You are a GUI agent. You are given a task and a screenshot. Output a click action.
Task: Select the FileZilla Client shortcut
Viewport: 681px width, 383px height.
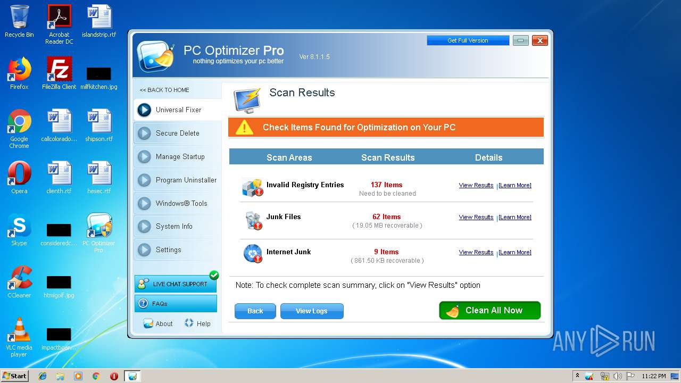[59, 73]
